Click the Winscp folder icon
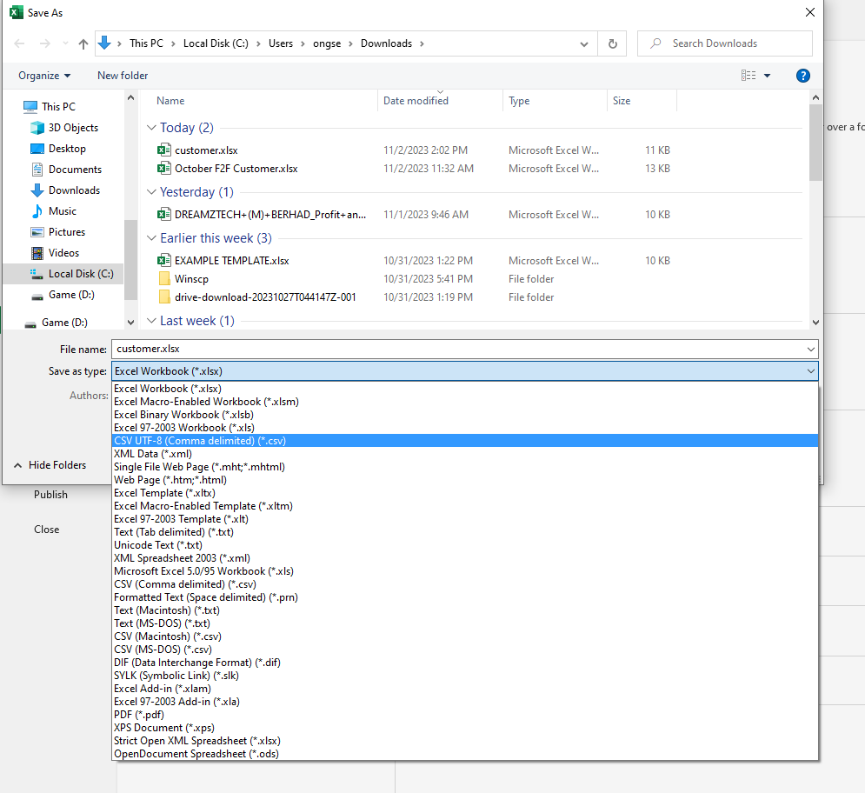Viewport: 865px width, 793px height. point(163,279)
